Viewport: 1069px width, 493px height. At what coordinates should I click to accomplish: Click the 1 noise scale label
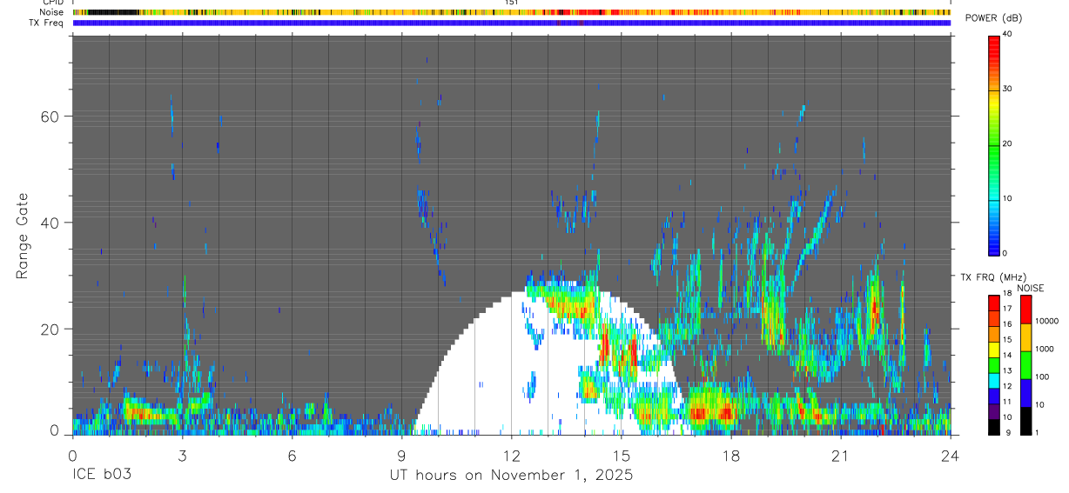(1037, 432)
